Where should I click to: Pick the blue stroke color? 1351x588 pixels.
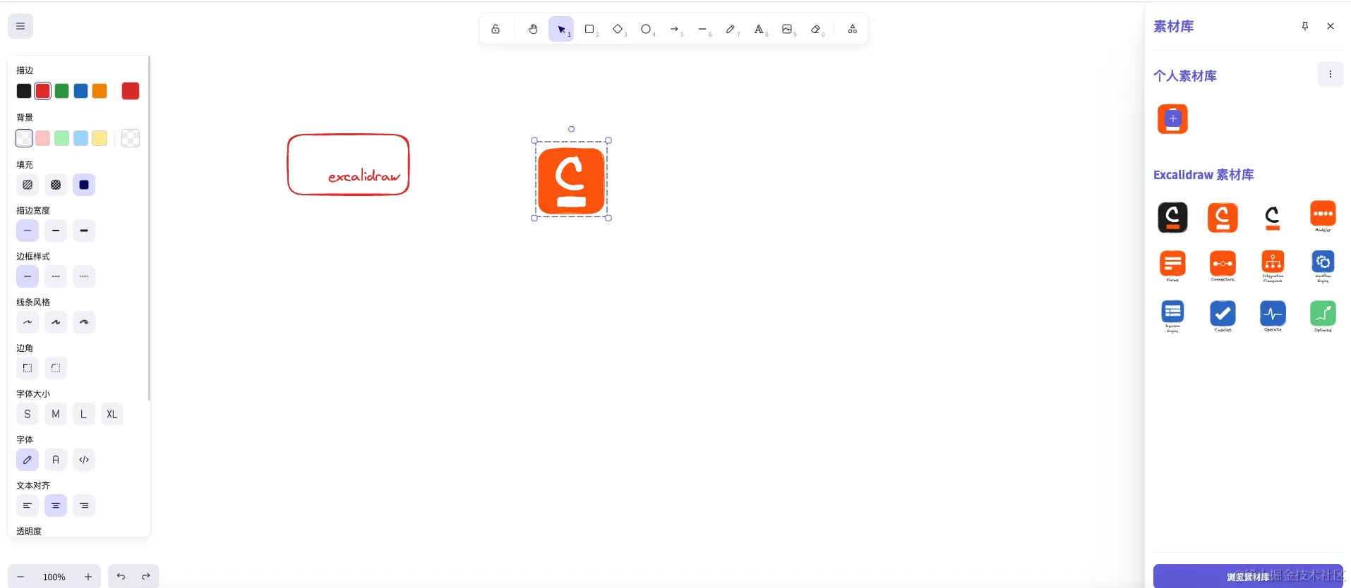(x=81, y=91)
